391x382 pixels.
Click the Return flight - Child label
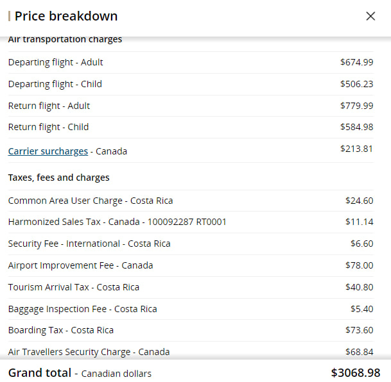click(48, 127)
